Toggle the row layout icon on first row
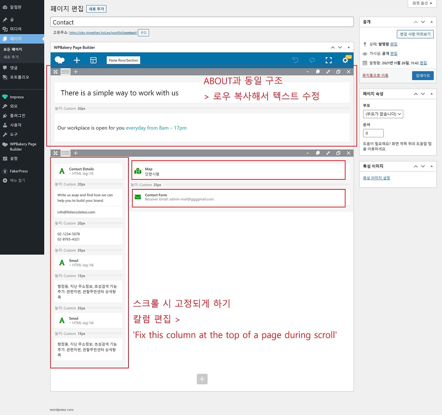The width and height of the screenshot is (442, 415). click(65, 72)
